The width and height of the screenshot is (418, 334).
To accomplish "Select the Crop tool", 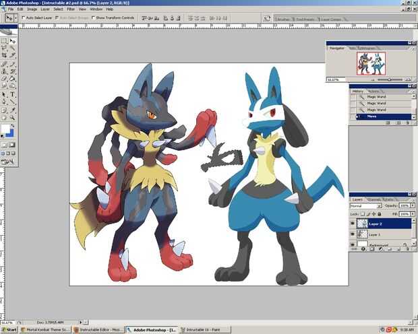I will point(4,57).
